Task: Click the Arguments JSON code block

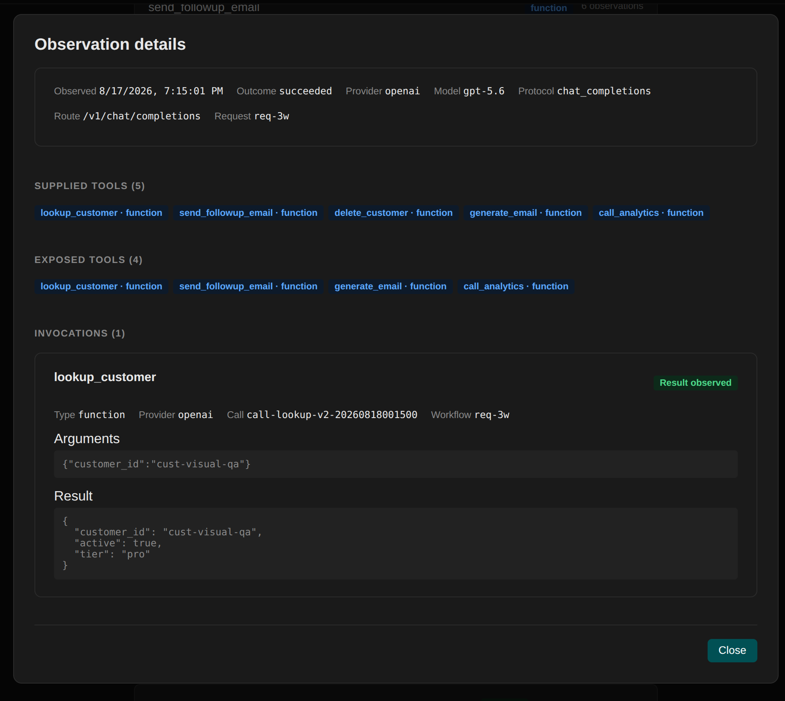Action: pyautogui.click(x=395, y=464)
